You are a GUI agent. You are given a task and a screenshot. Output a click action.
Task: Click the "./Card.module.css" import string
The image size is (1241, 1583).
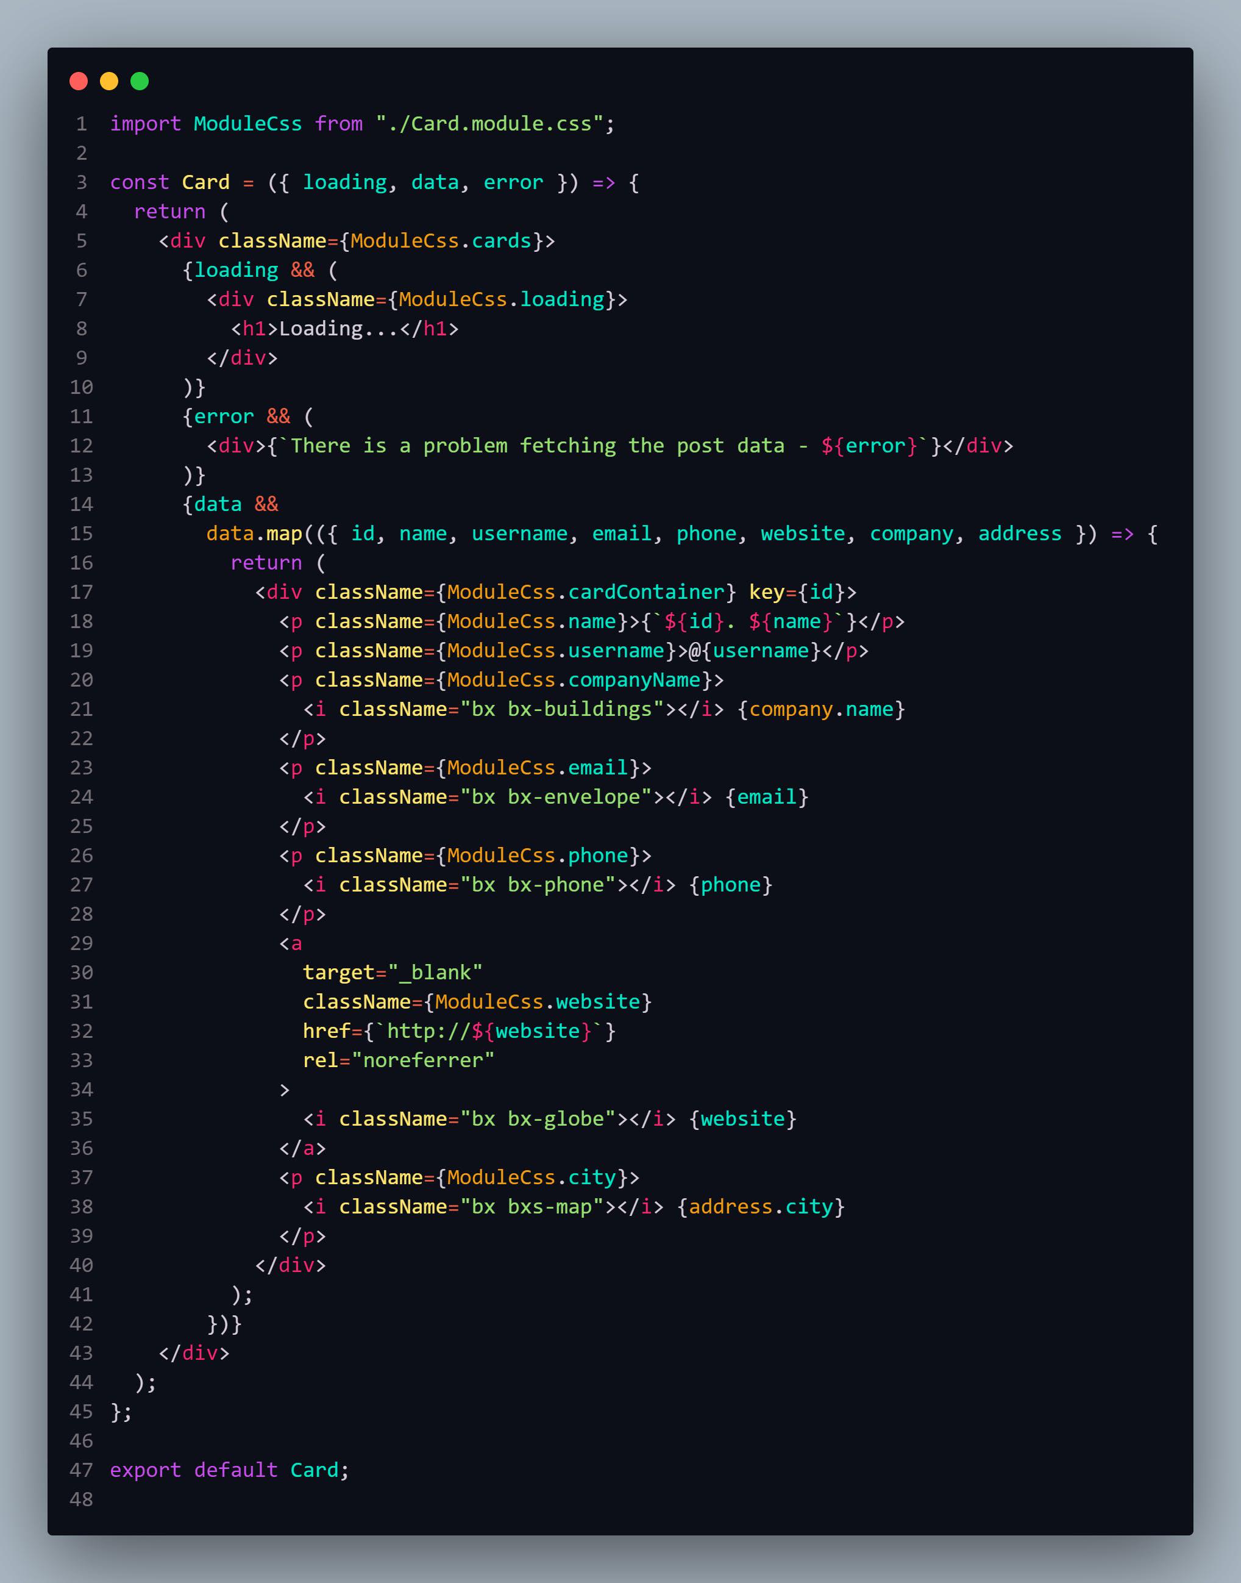pos(489,124)
